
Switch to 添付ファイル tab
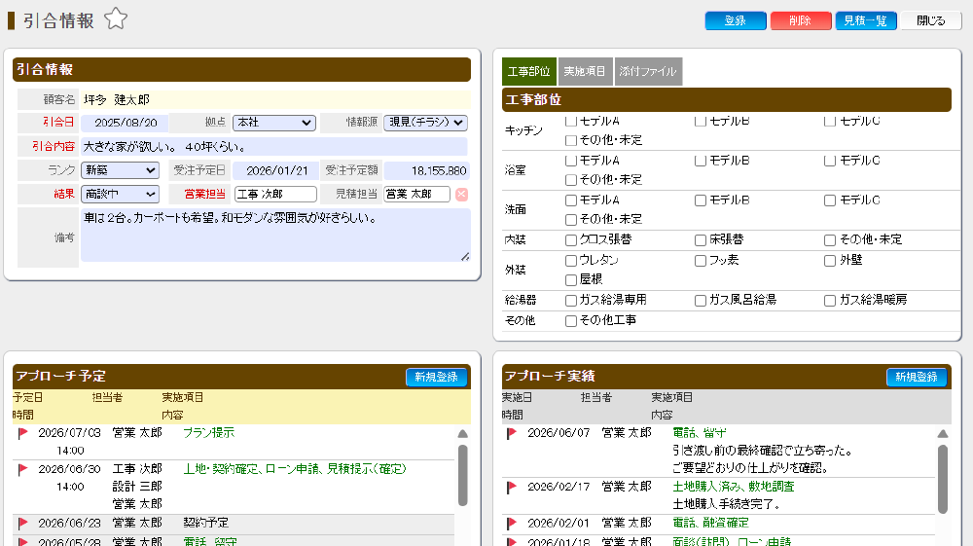pos(648,71)
